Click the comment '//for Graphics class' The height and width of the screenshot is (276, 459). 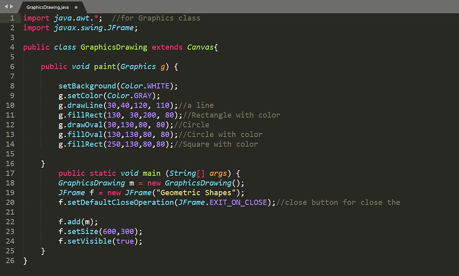156,18
